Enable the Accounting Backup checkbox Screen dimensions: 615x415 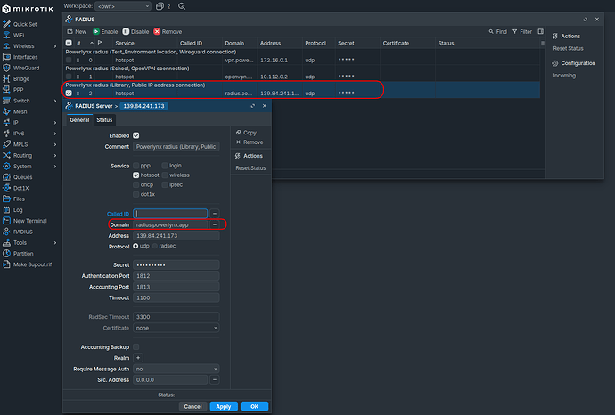(x=135, y=346)
